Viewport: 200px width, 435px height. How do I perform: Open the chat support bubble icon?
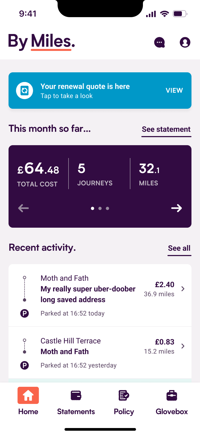pos(159,42)
